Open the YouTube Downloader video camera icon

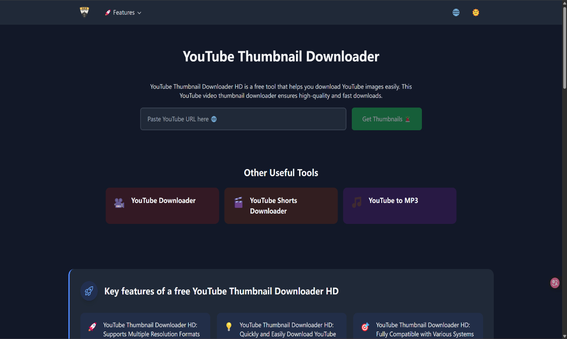[119, 203]
